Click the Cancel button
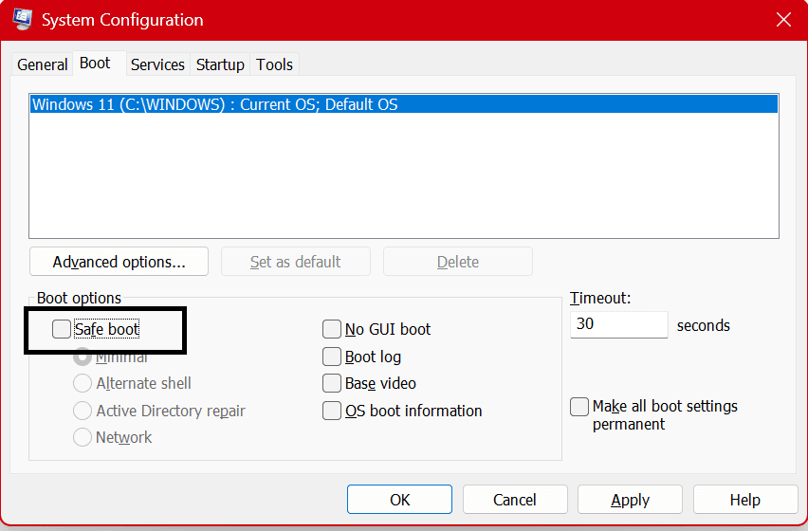Screen dimensions: 808x531 tap(515, 499)
